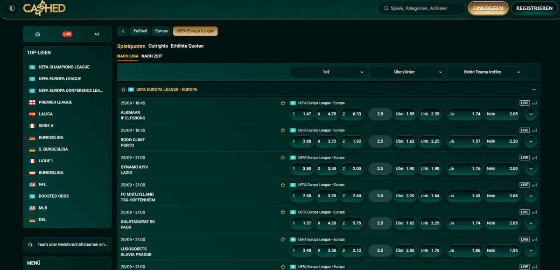Open Serie A in Top-Ligen

(46, 125)
